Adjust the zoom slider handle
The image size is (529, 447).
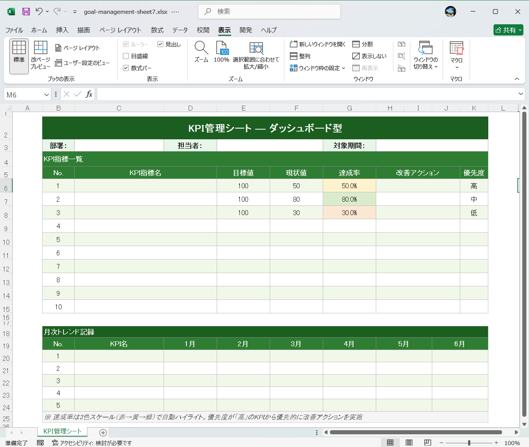point(469,443)
